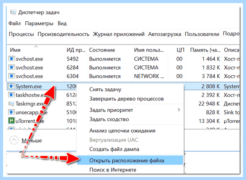
Task: Sort by Имя пользователя column header
Action: pos(149,50)
